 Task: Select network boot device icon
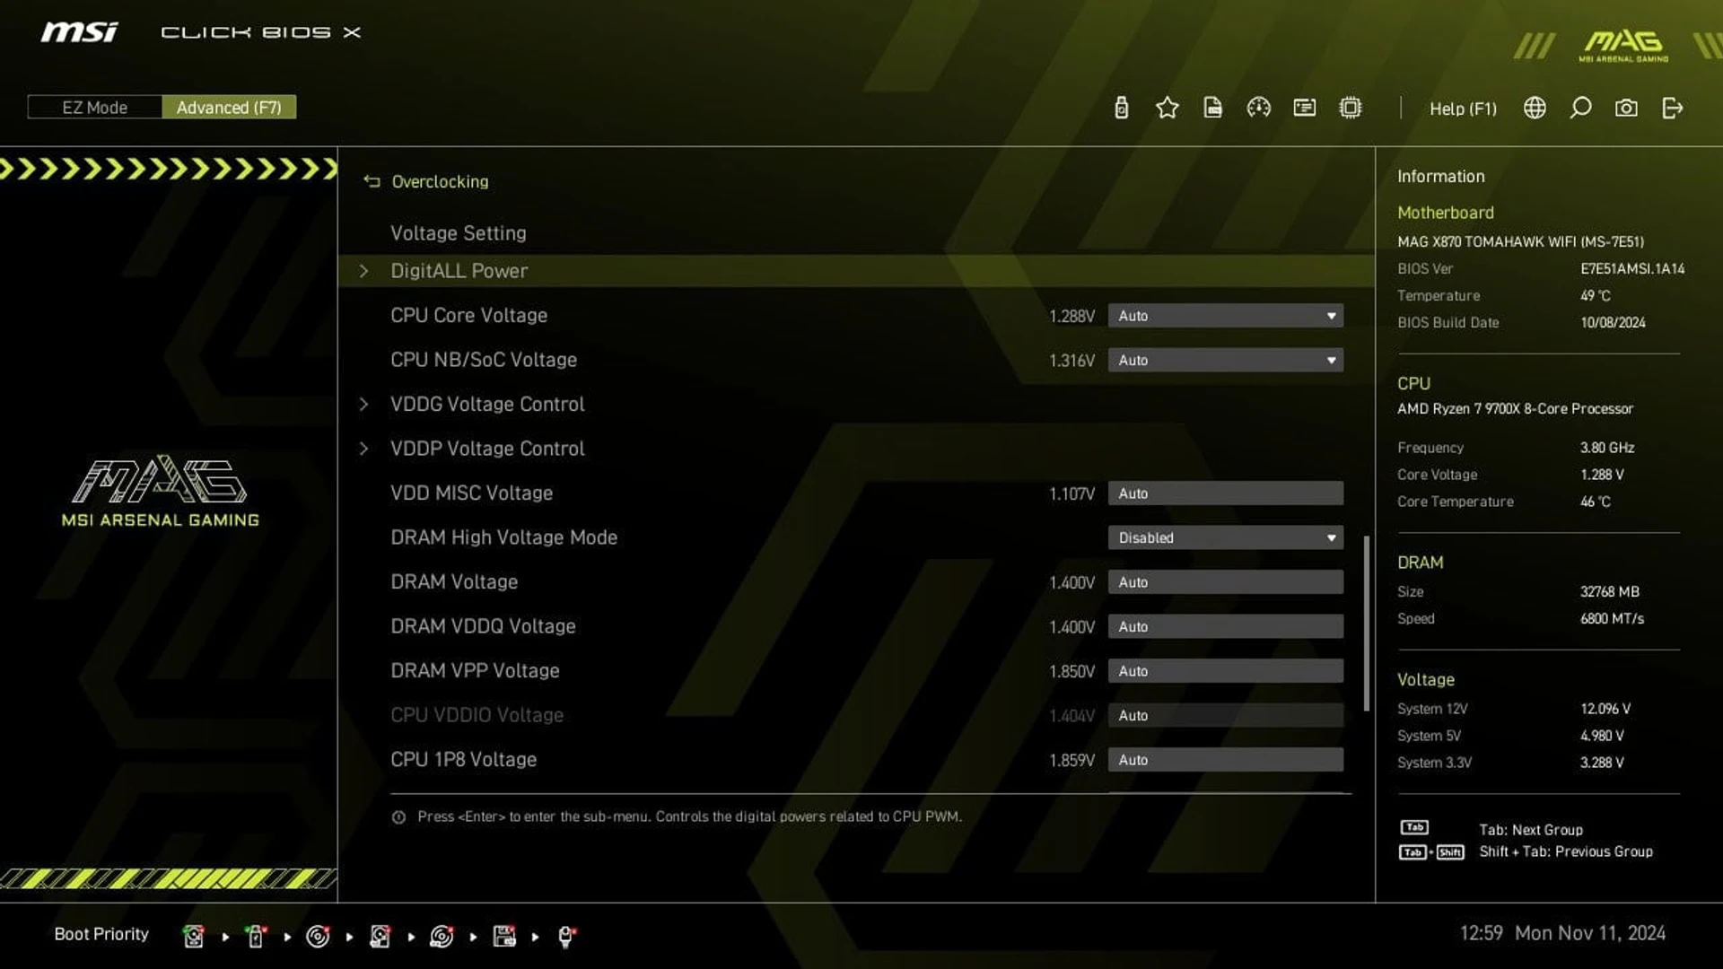pos(566,936)
